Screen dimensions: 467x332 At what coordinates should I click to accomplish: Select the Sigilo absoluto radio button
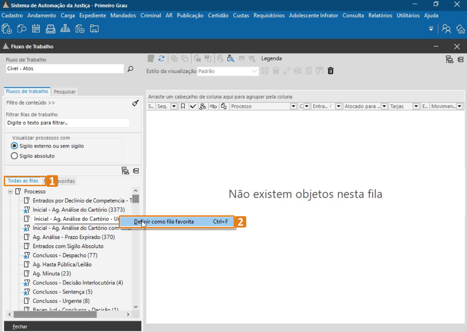[14, 156]
